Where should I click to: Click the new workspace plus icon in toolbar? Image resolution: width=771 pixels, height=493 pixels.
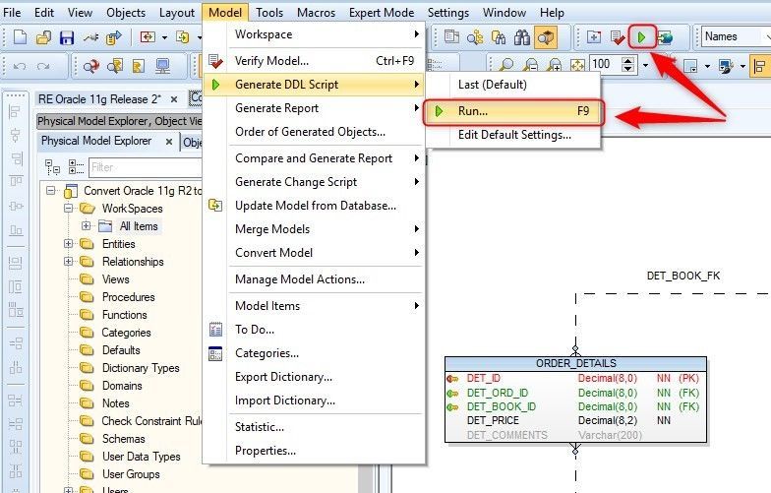594,37
